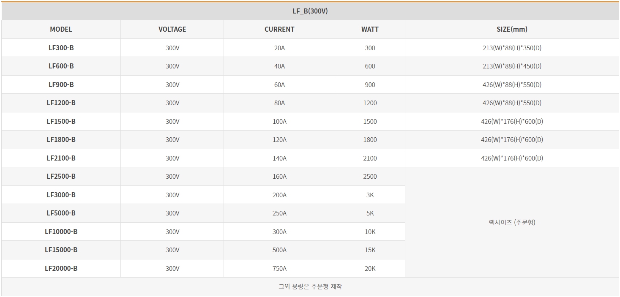Click the LF_B(300V) table title
The image size is (620, 297).
pos(310,11)
